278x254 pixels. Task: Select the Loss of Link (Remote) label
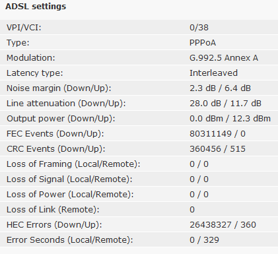click(x=53, y=210)
